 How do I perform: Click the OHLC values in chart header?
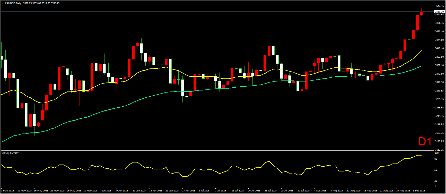click(41, 3)
